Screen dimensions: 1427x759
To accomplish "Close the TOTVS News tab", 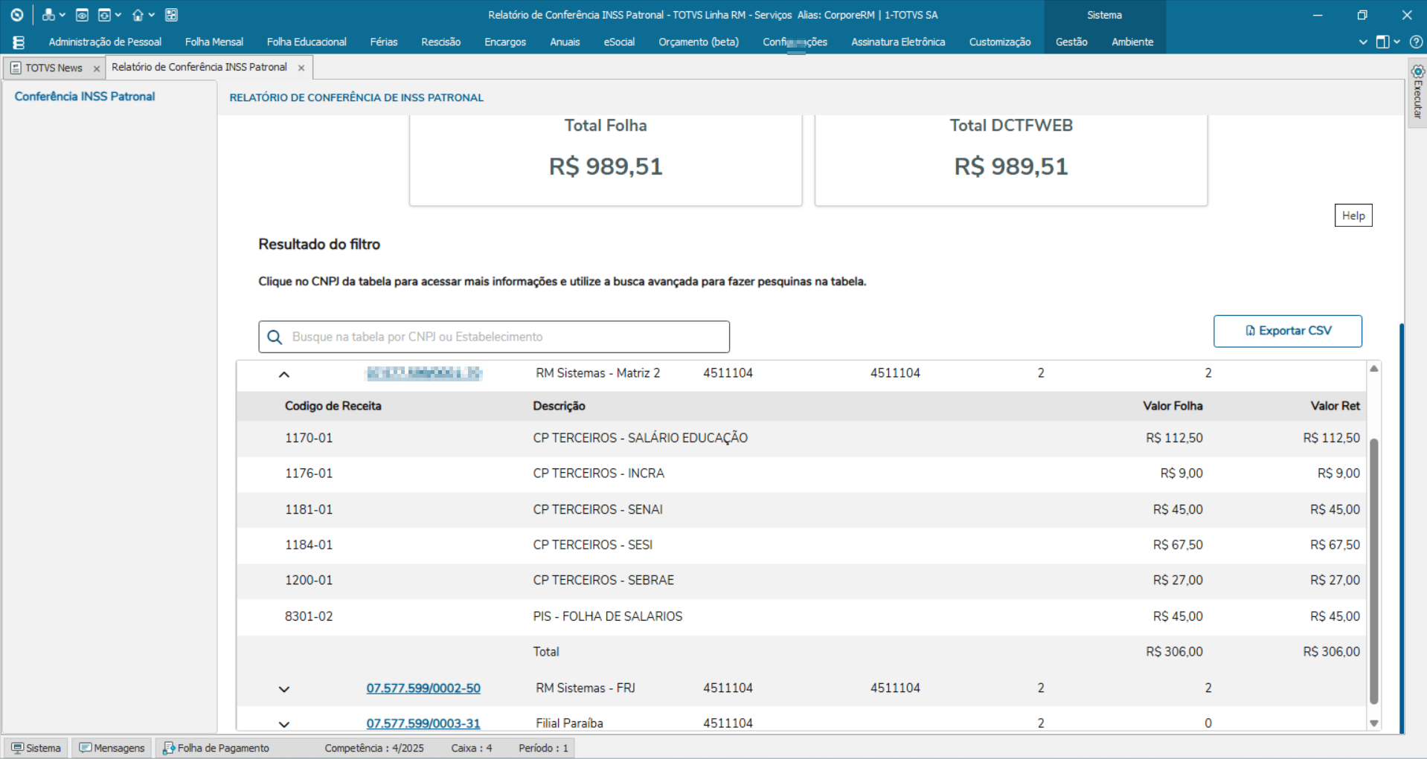I will 97,68.
